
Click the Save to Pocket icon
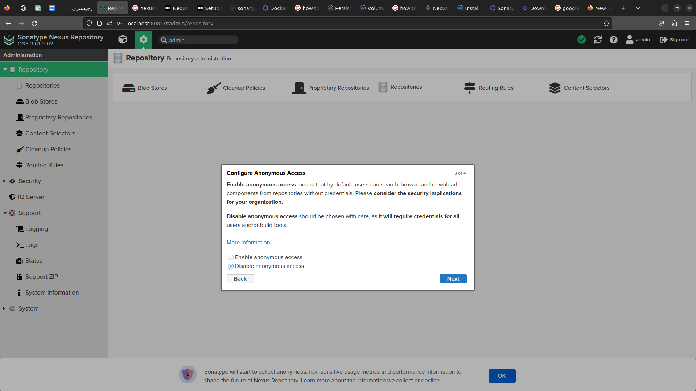661,24
